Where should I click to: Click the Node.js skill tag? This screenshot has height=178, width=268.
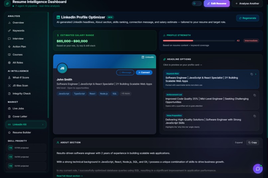[104, 94]
